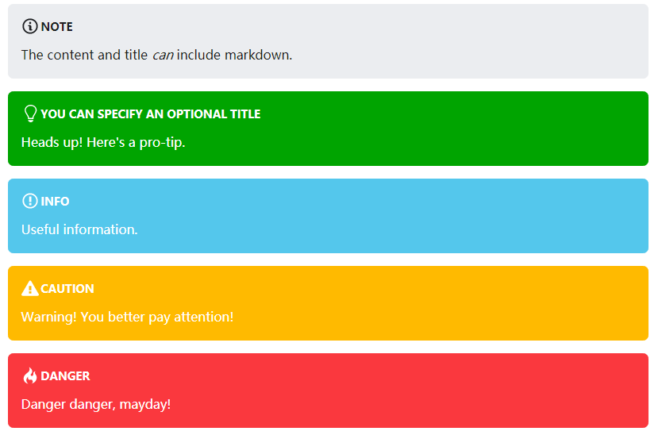The height and width of the screenshot is (435, 662).
Task: Click the 'Heads up! Here's a pro-tip.' text
Action: (103, 142)
